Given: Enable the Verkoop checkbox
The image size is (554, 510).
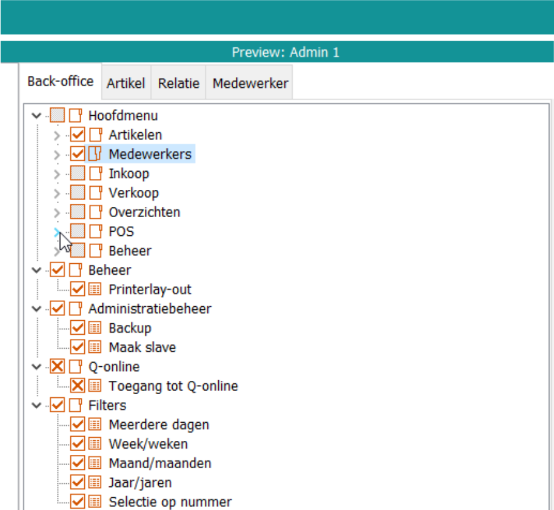Looking at the screenshot, I should click(78, 193).
